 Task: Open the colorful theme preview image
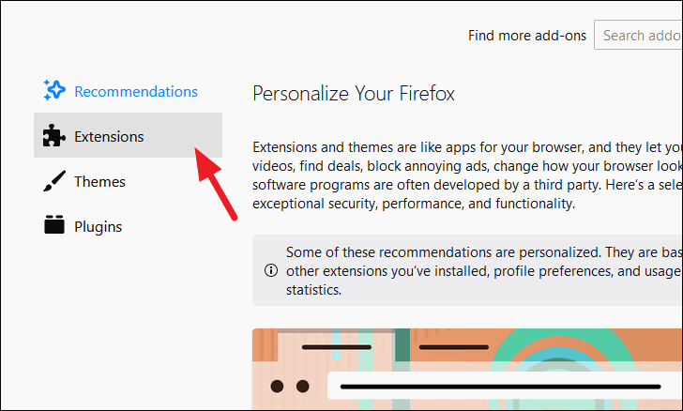click(467, 369)
